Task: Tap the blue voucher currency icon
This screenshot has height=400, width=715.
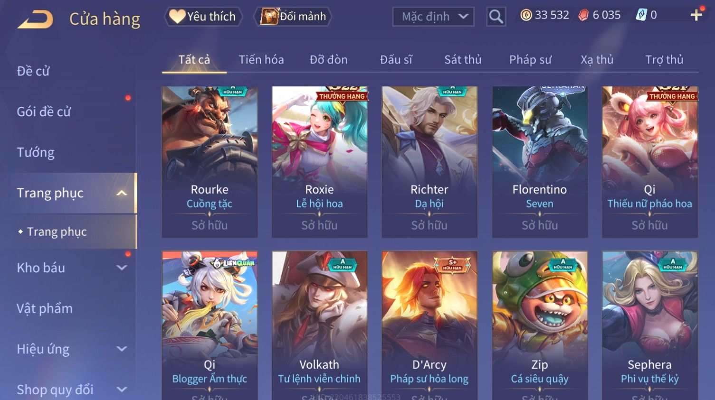Action: (641, 15)
